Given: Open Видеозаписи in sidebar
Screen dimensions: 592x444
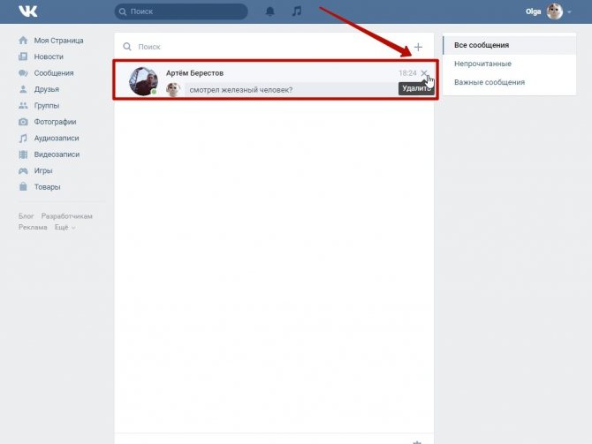Looking at the screenshot, I should tap(57, 154).
